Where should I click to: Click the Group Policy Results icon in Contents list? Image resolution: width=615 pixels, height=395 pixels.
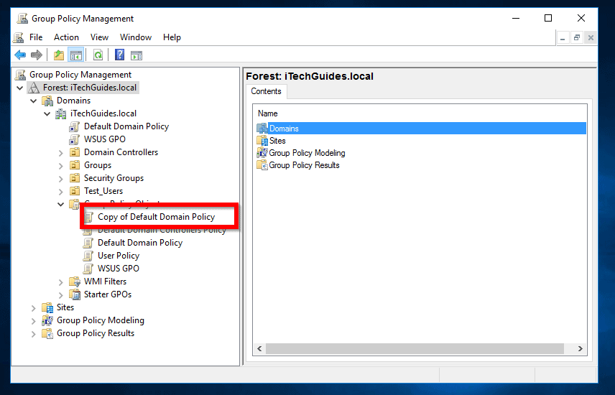tap(262, 165)
